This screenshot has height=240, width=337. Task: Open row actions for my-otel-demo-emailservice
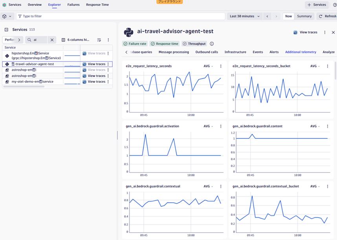pos(108,82)
